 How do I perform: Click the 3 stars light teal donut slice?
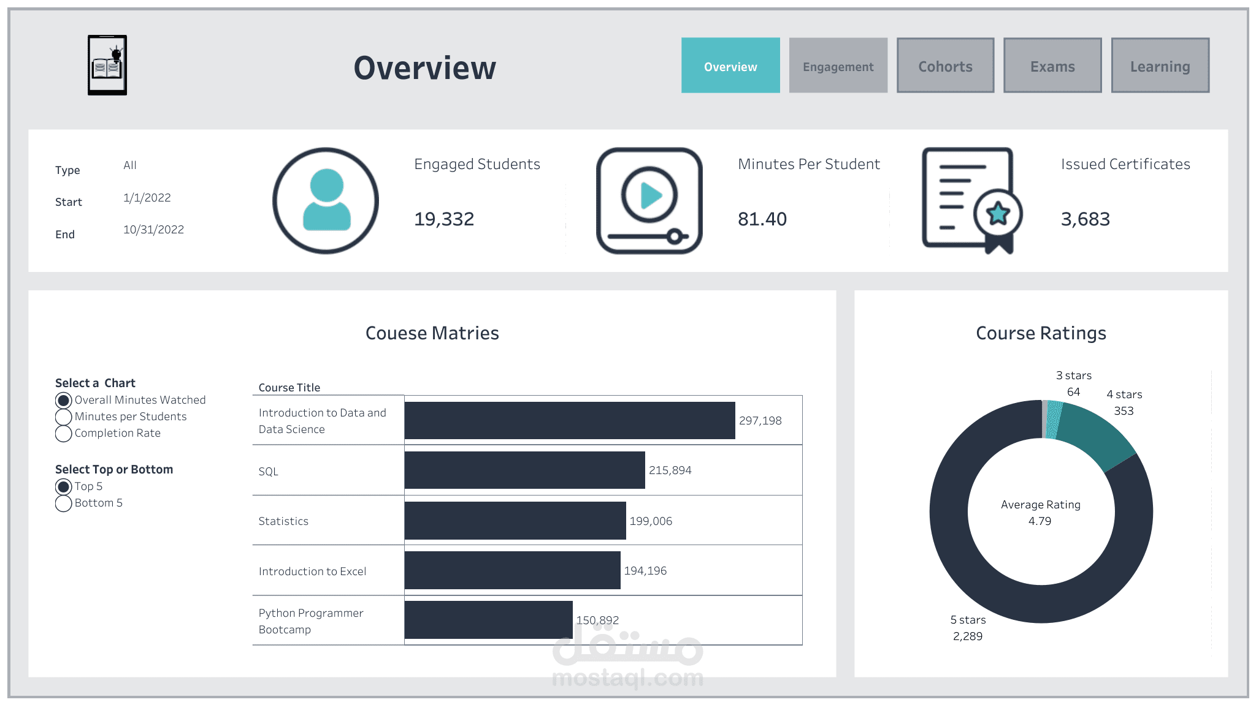[1054, 420]
